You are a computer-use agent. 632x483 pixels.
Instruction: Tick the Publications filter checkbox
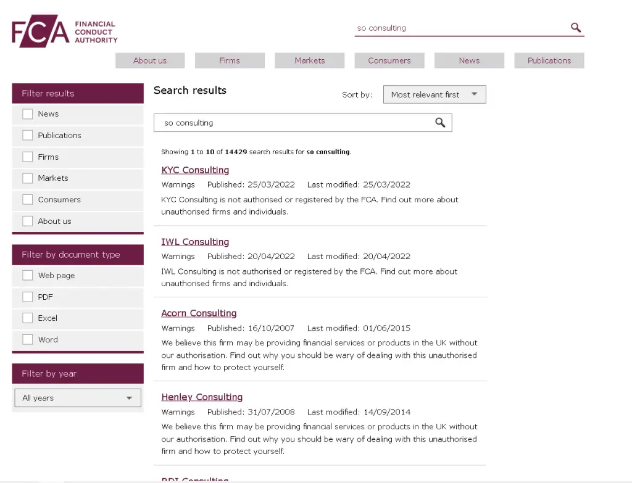point(27,135)
